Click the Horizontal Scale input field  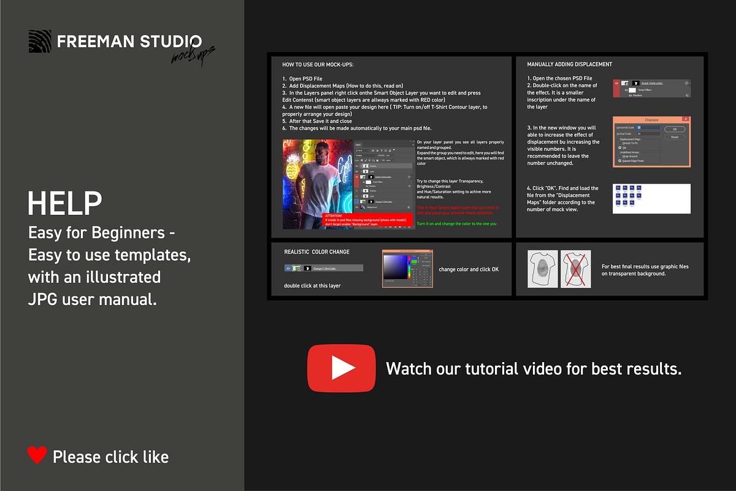click(649, 127)
